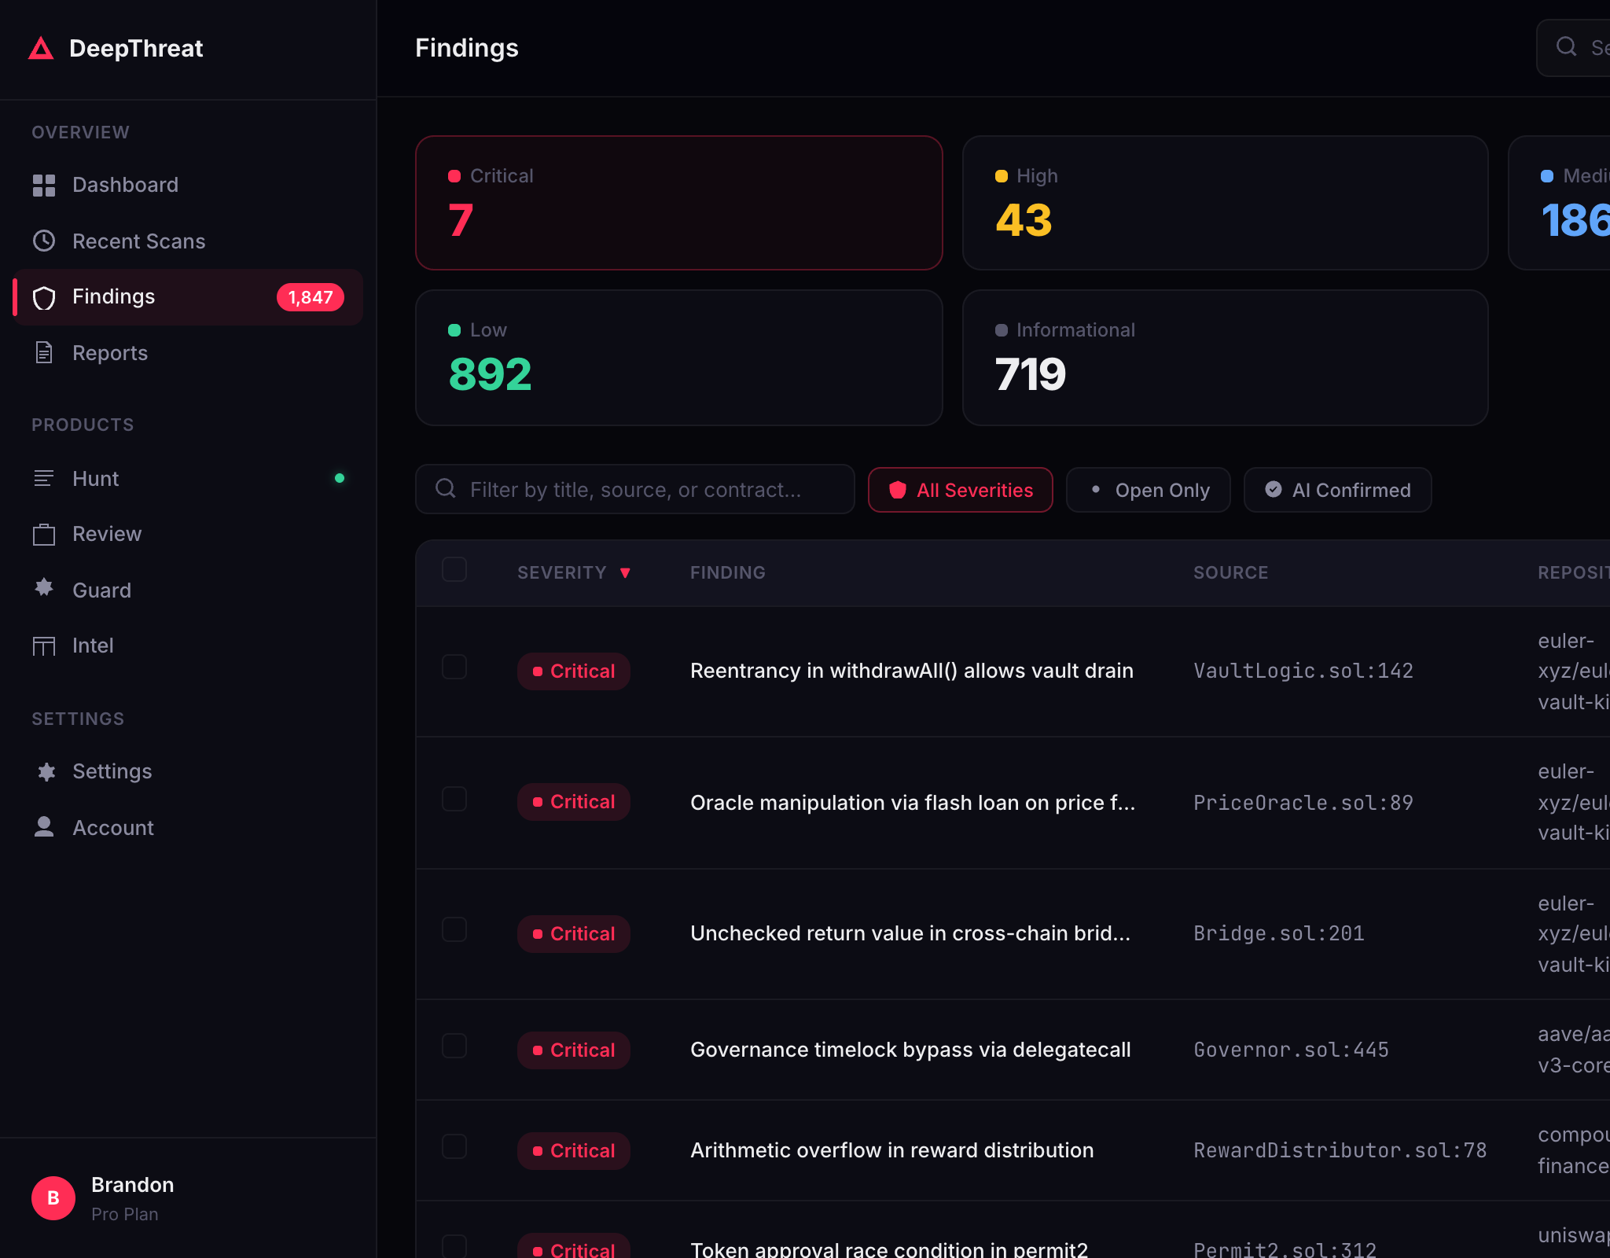Enable the AI Confirmed filter

pos(1337,490)
